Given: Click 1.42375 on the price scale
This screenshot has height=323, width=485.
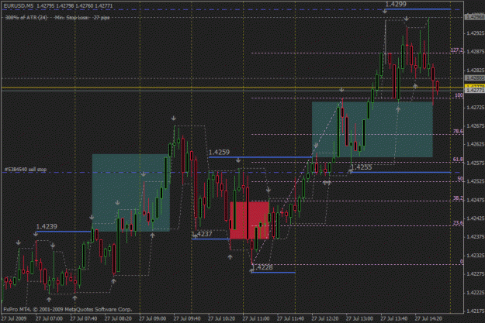Looking at the screenshot, I should coord(476,237).
